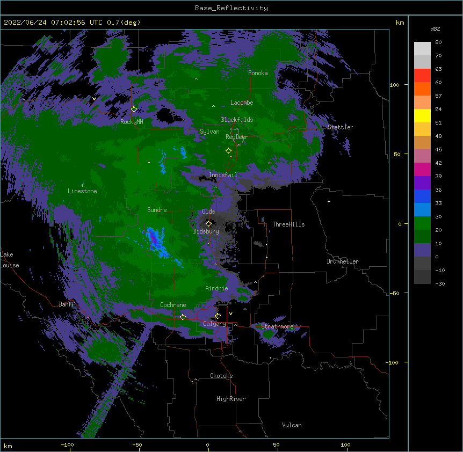Click the Didsbury city label

[206, 231]
